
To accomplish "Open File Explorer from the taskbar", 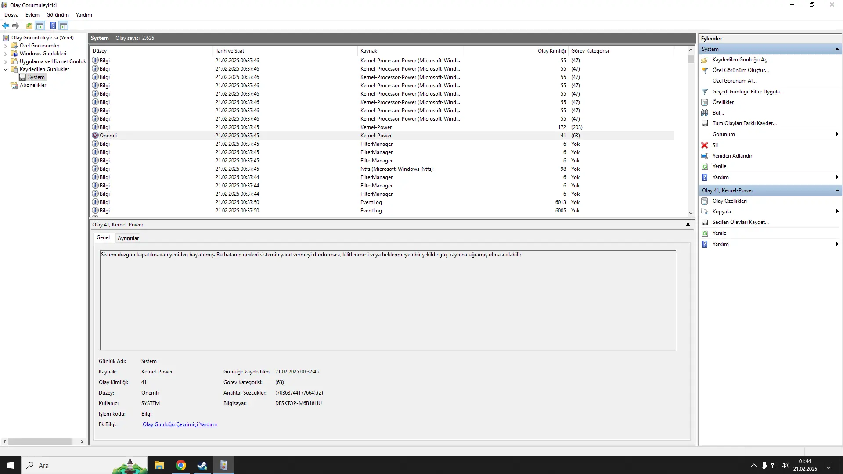I will (x=159, y=465).
